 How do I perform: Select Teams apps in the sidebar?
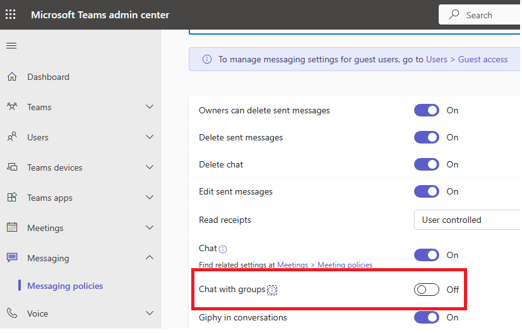pos(50,198)
